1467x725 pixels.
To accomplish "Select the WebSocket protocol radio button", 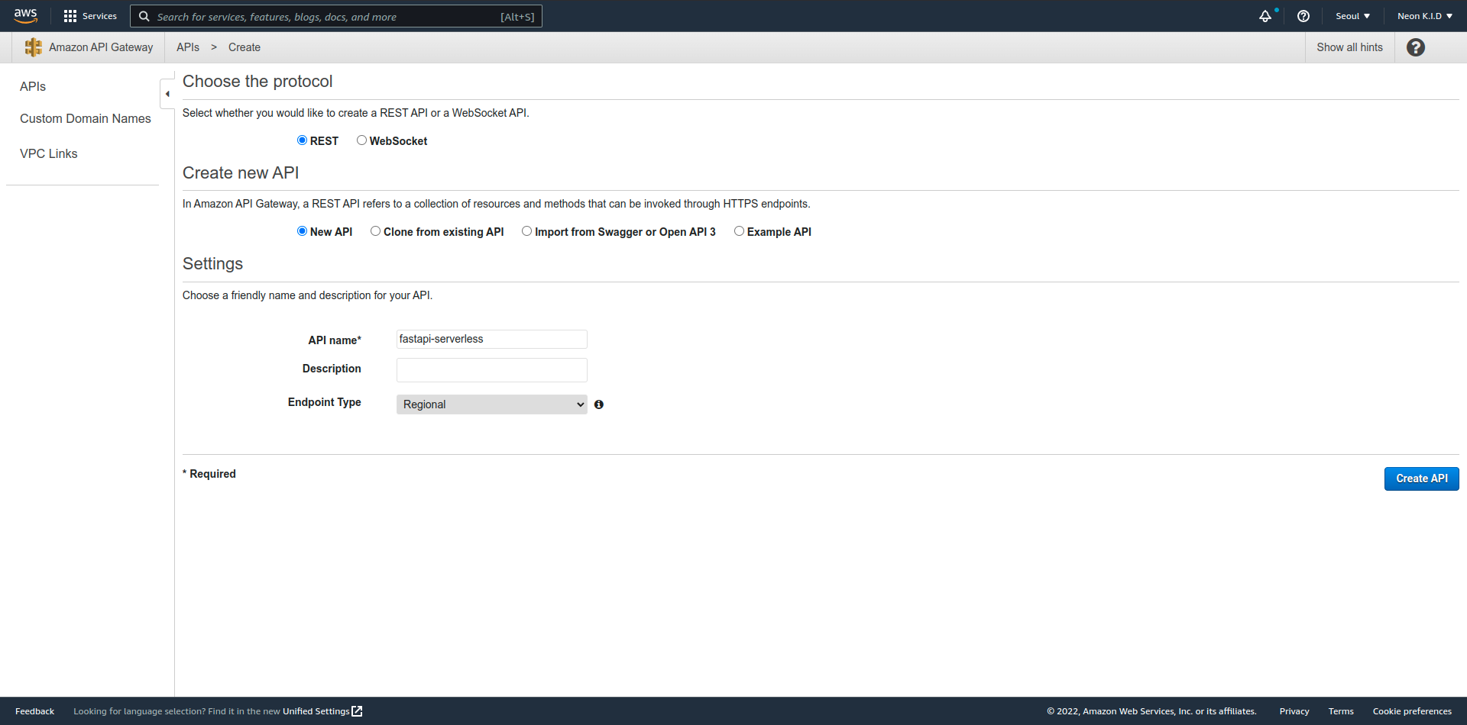I will click(361, 140).
